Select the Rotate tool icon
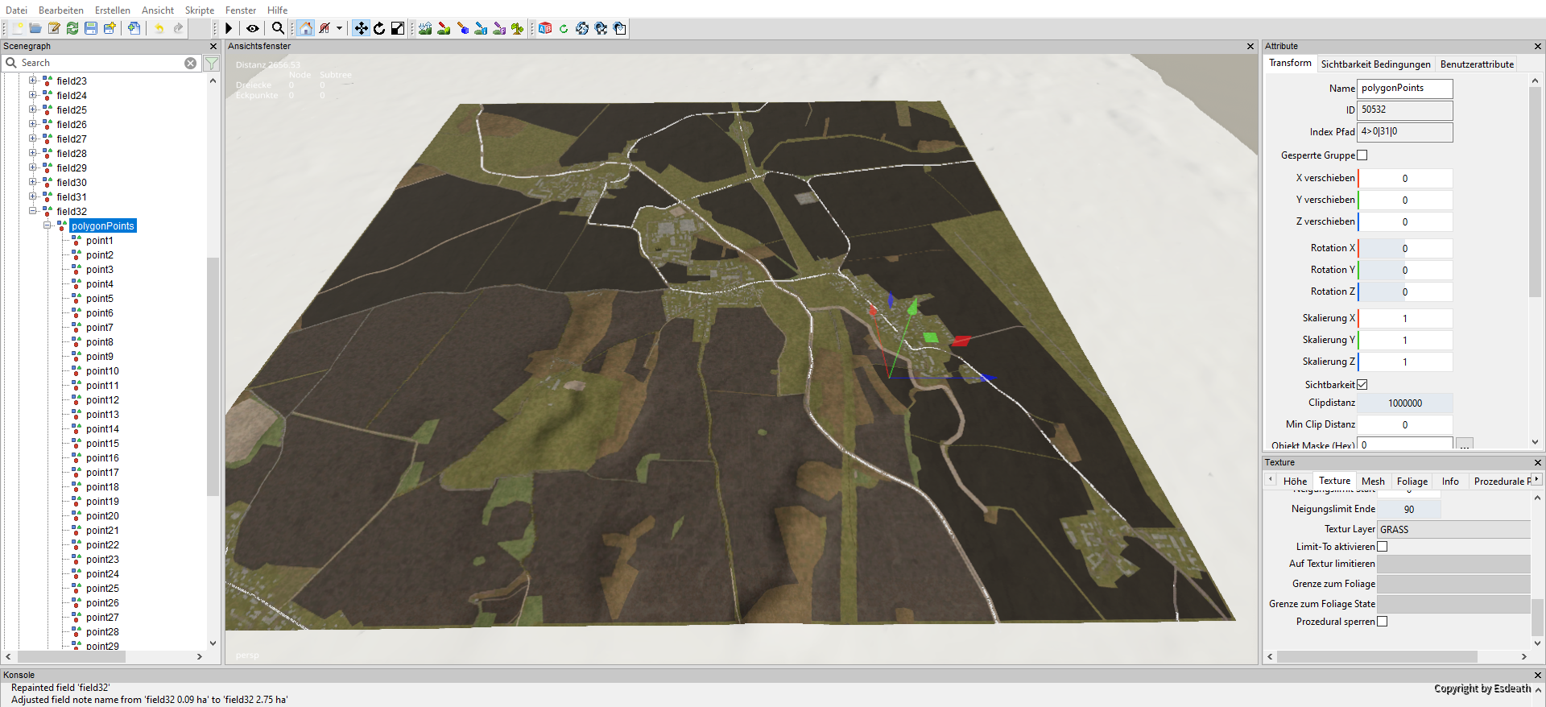This screenshot has height=707, width=1546. pos(379,28)
